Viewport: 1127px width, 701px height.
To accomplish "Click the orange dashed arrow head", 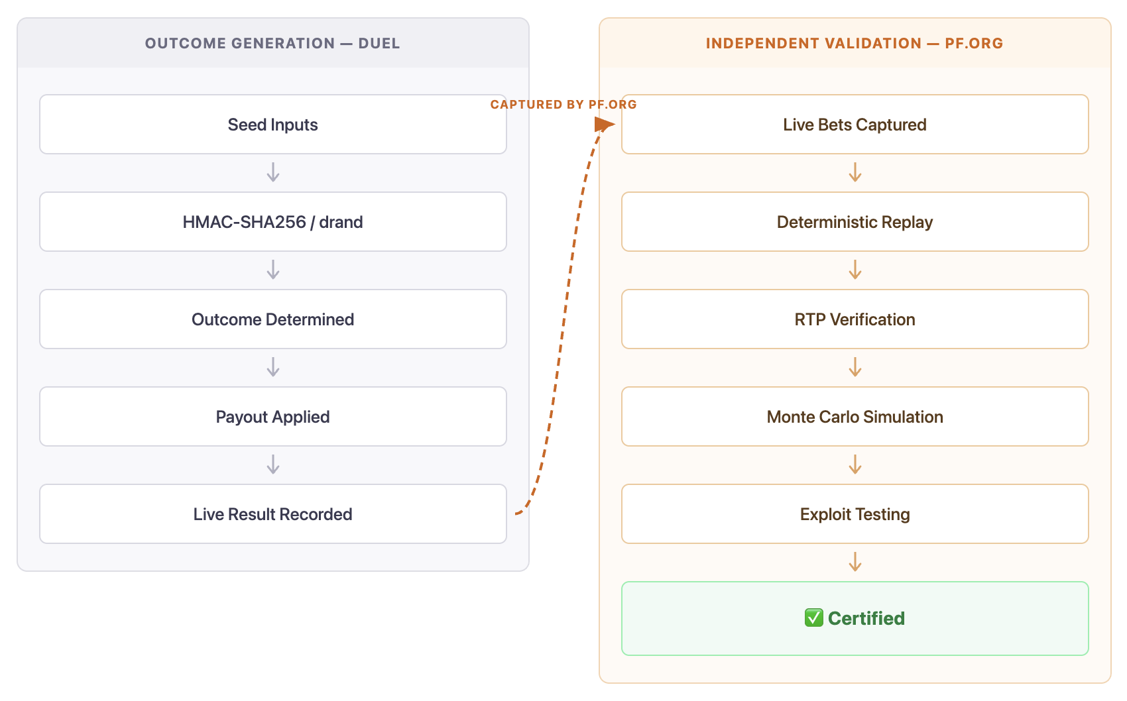I will click(x=604, y=125).
